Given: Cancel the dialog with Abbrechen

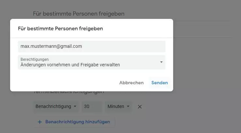Looking at the screenshot, I should pos(131,83).
